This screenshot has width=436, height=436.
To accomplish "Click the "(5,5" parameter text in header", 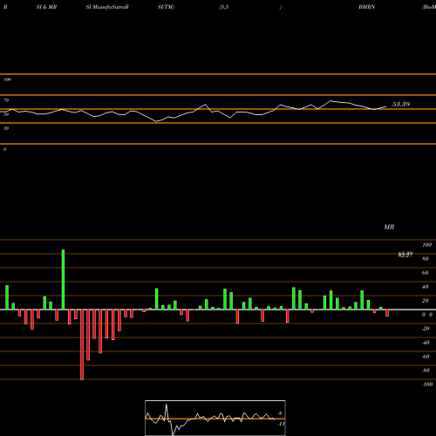I will (224, 7).
